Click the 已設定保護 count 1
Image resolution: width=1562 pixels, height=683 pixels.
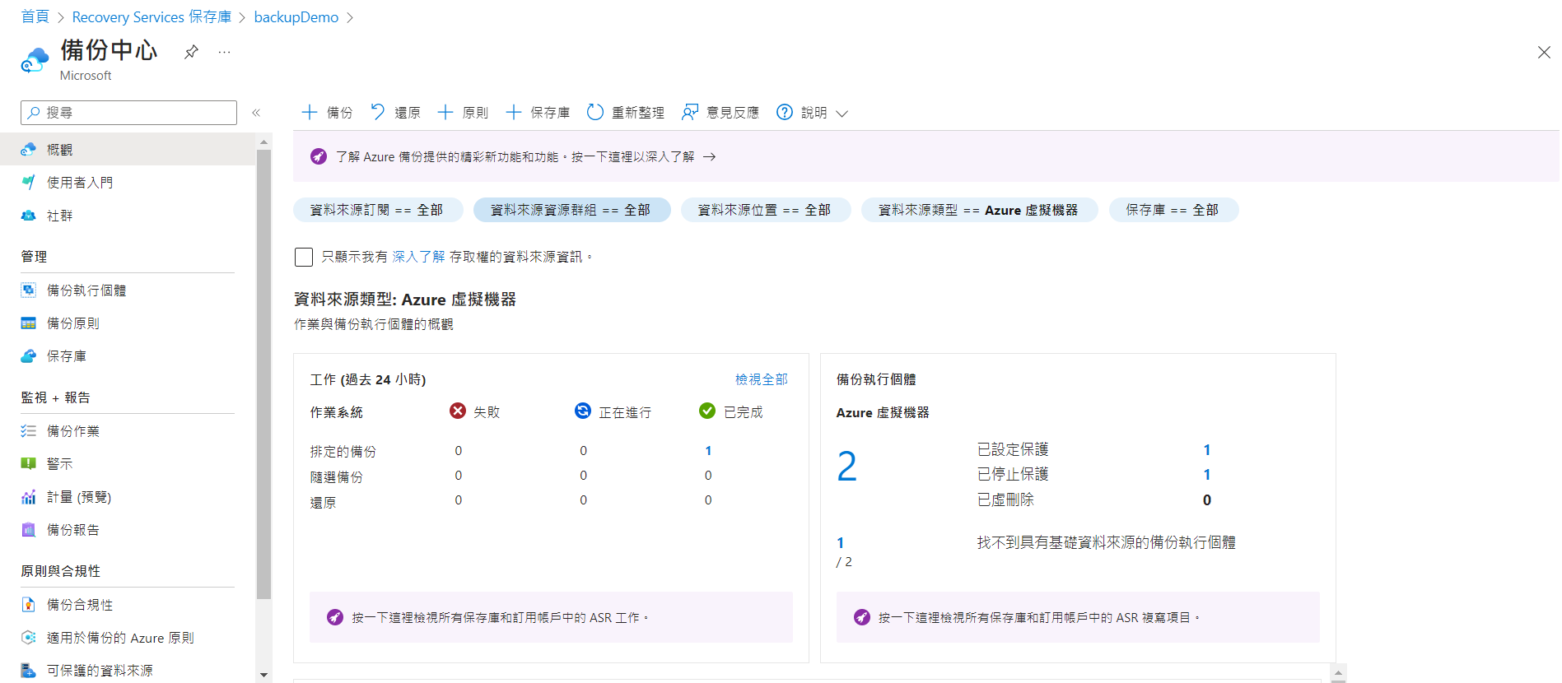(1207, 450)
